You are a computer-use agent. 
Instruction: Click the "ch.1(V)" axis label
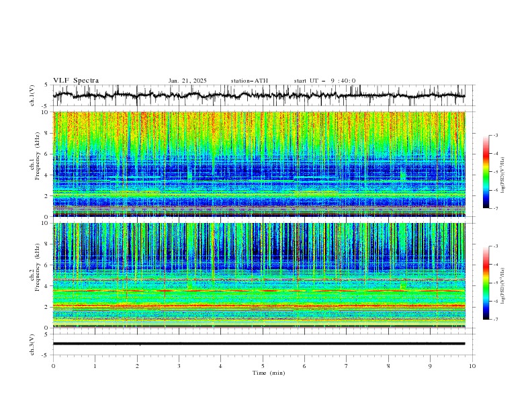[x=32, y=95]
